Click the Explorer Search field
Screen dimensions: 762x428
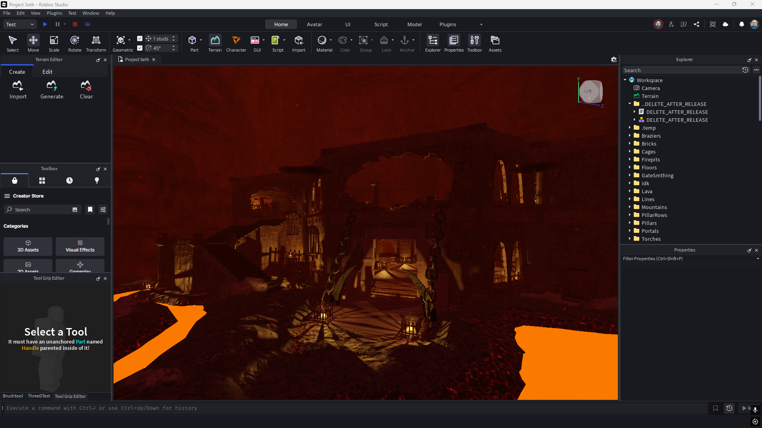pos(681,70)
